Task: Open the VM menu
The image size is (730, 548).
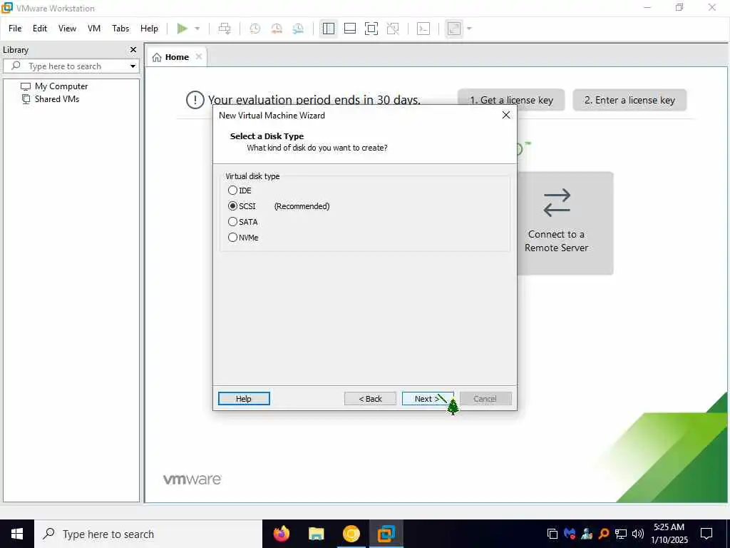Action: click(94, 29)
